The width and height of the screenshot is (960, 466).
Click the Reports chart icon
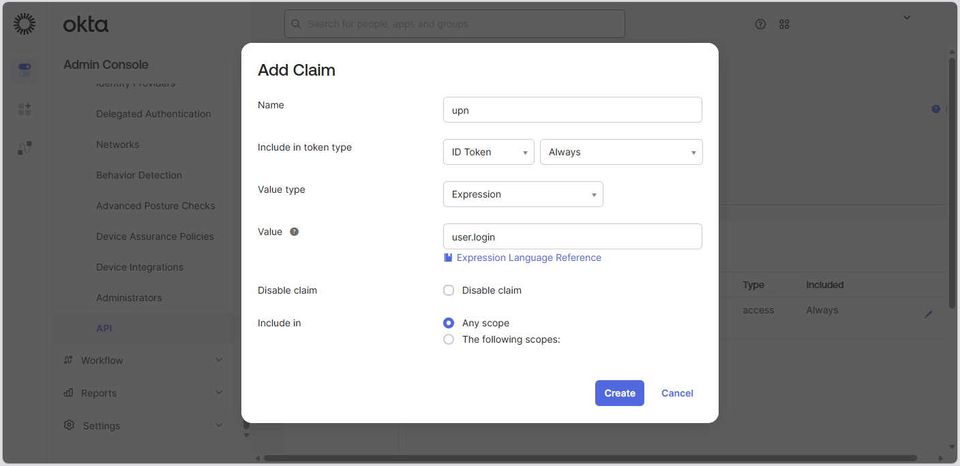coord(68,392)
